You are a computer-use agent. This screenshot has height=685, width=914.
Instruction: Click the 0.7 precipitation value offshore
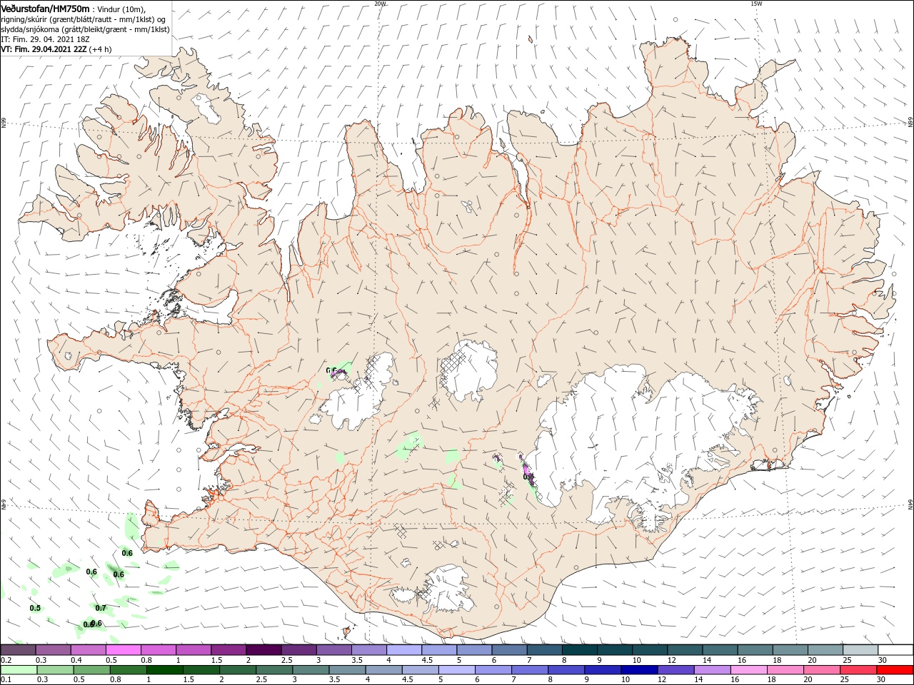coord(101,608)
